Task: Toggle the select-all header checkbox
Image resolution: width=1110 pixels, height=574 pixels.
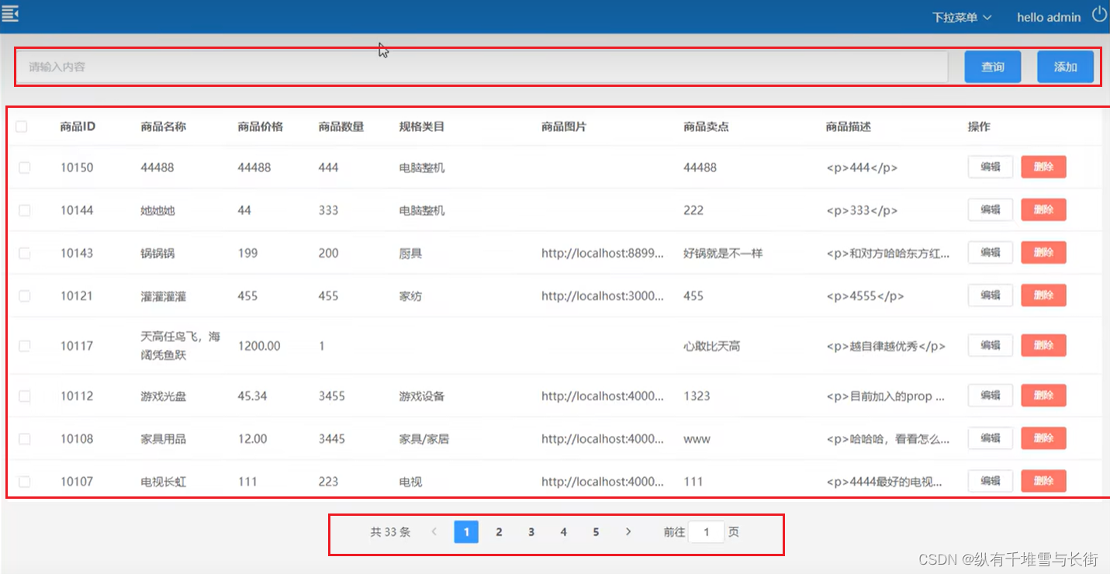Action: pyautogui.click(x=22, y=126)
